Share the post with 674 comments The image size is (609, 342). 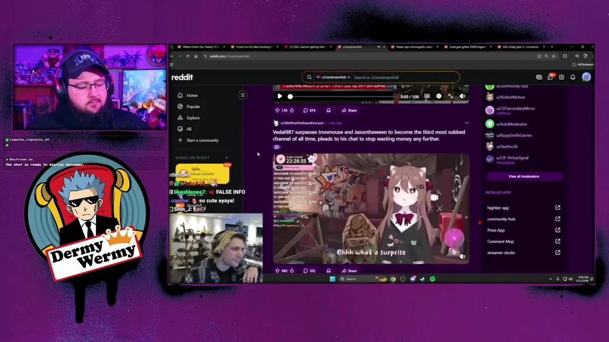[349, 110]
